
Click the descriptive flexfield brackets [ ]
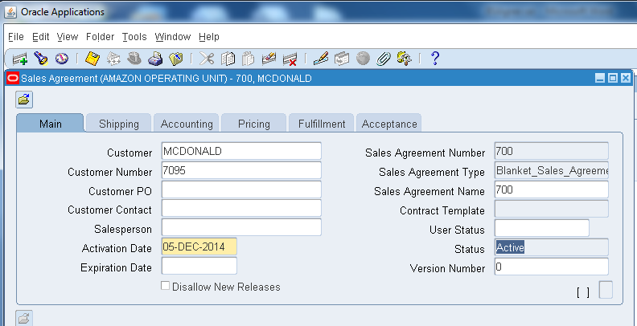(x=583, y=292)
